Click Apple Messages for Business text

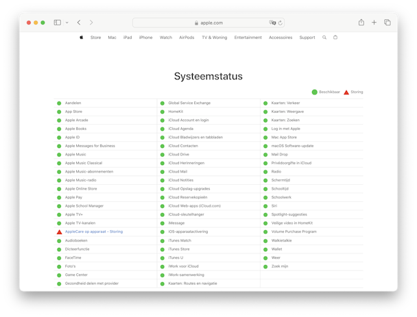(90, 146)
